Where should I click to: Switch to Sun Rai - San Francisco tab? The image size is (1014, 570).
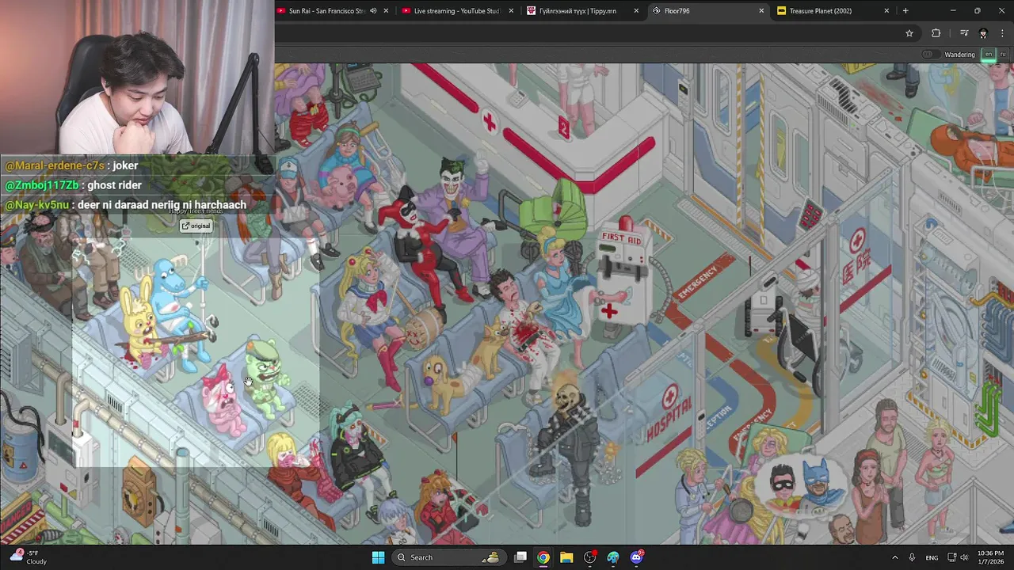(326, 11)
